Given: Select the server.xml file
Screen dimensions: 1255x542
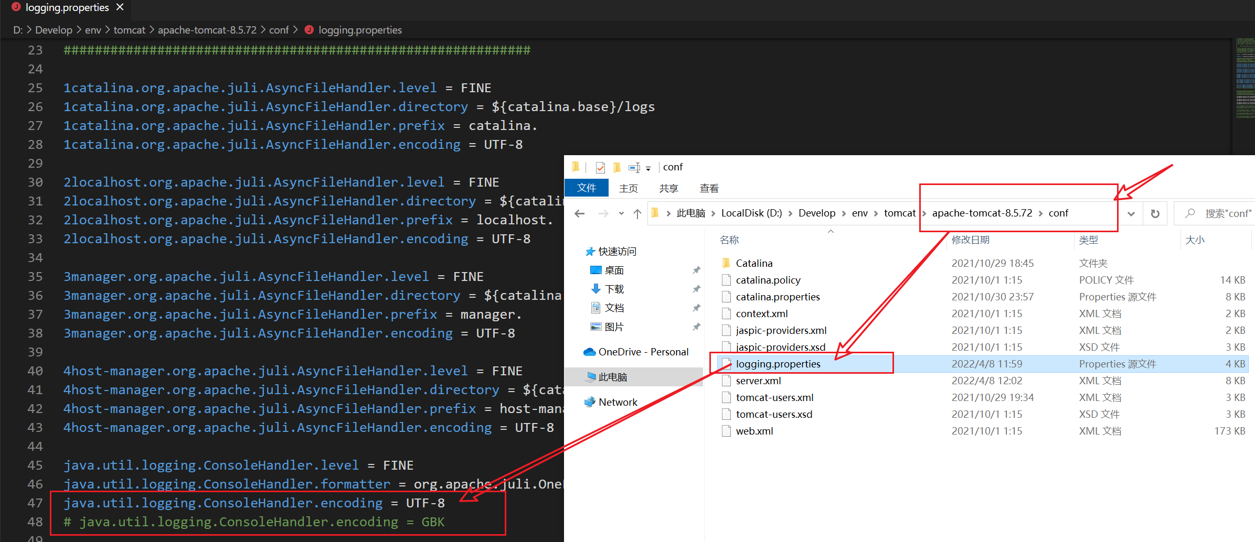Looking at the screenshot, I should point(758,381).
